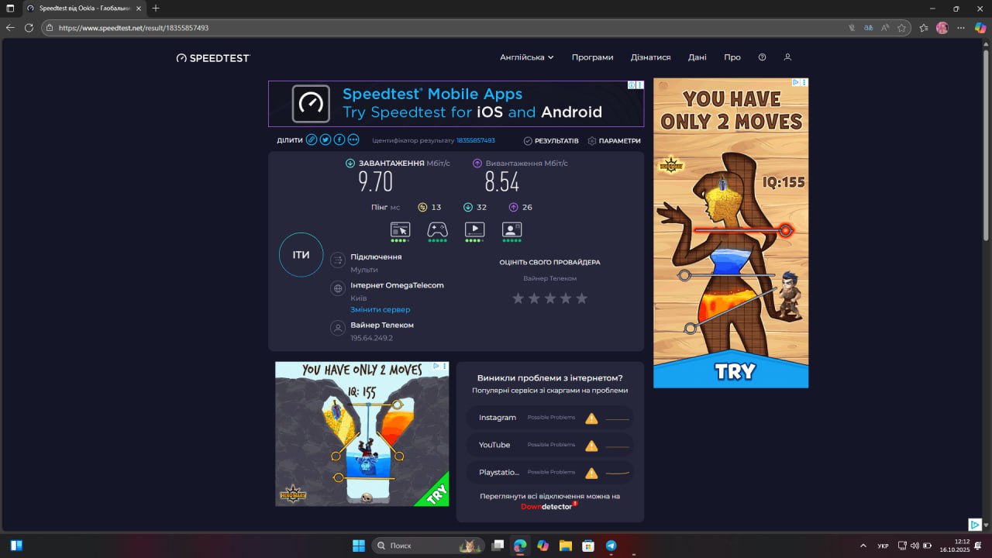This screenshot has height=558, width=992.
Task: Share result on Facebook
Action: (x=339, y=140)
